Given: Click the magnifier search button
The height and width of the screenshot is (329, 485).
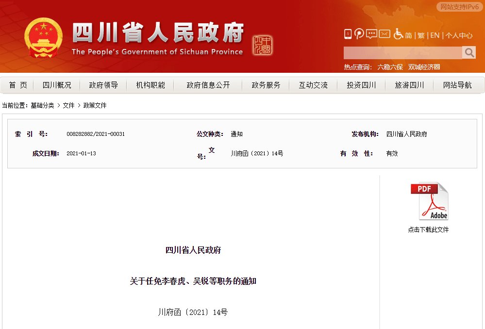Looking at the screenshot, I should [x=469, y=52].
